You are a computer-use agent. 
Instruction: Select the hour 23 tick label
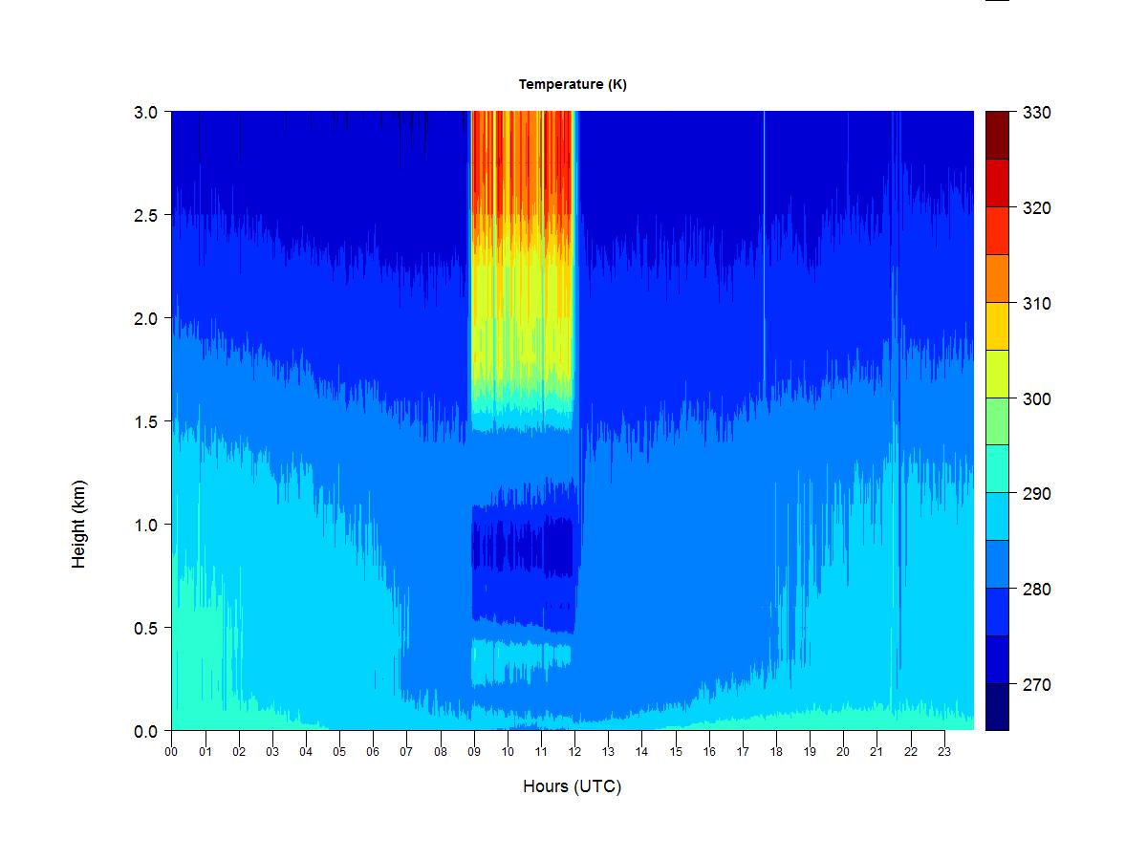pyautogui.click(x=944, y=752)
